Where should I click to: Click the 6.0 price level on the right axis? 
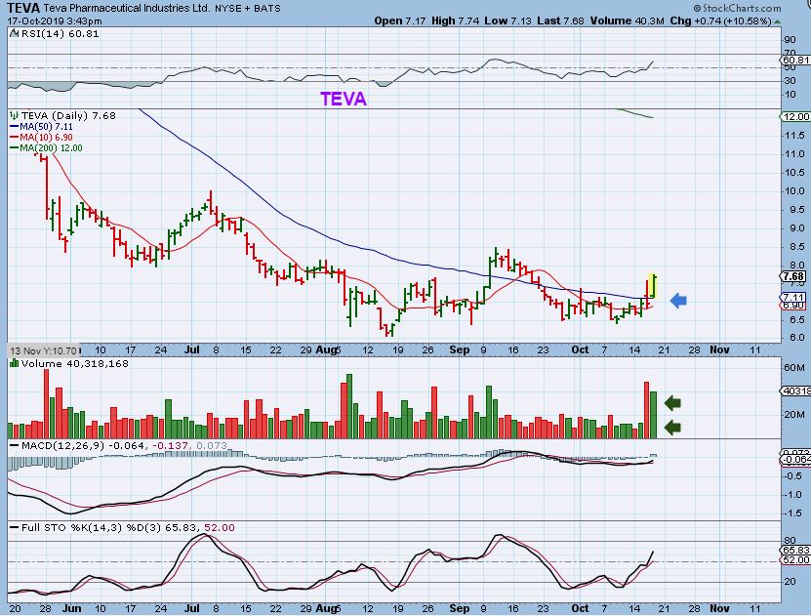point(796,338)
